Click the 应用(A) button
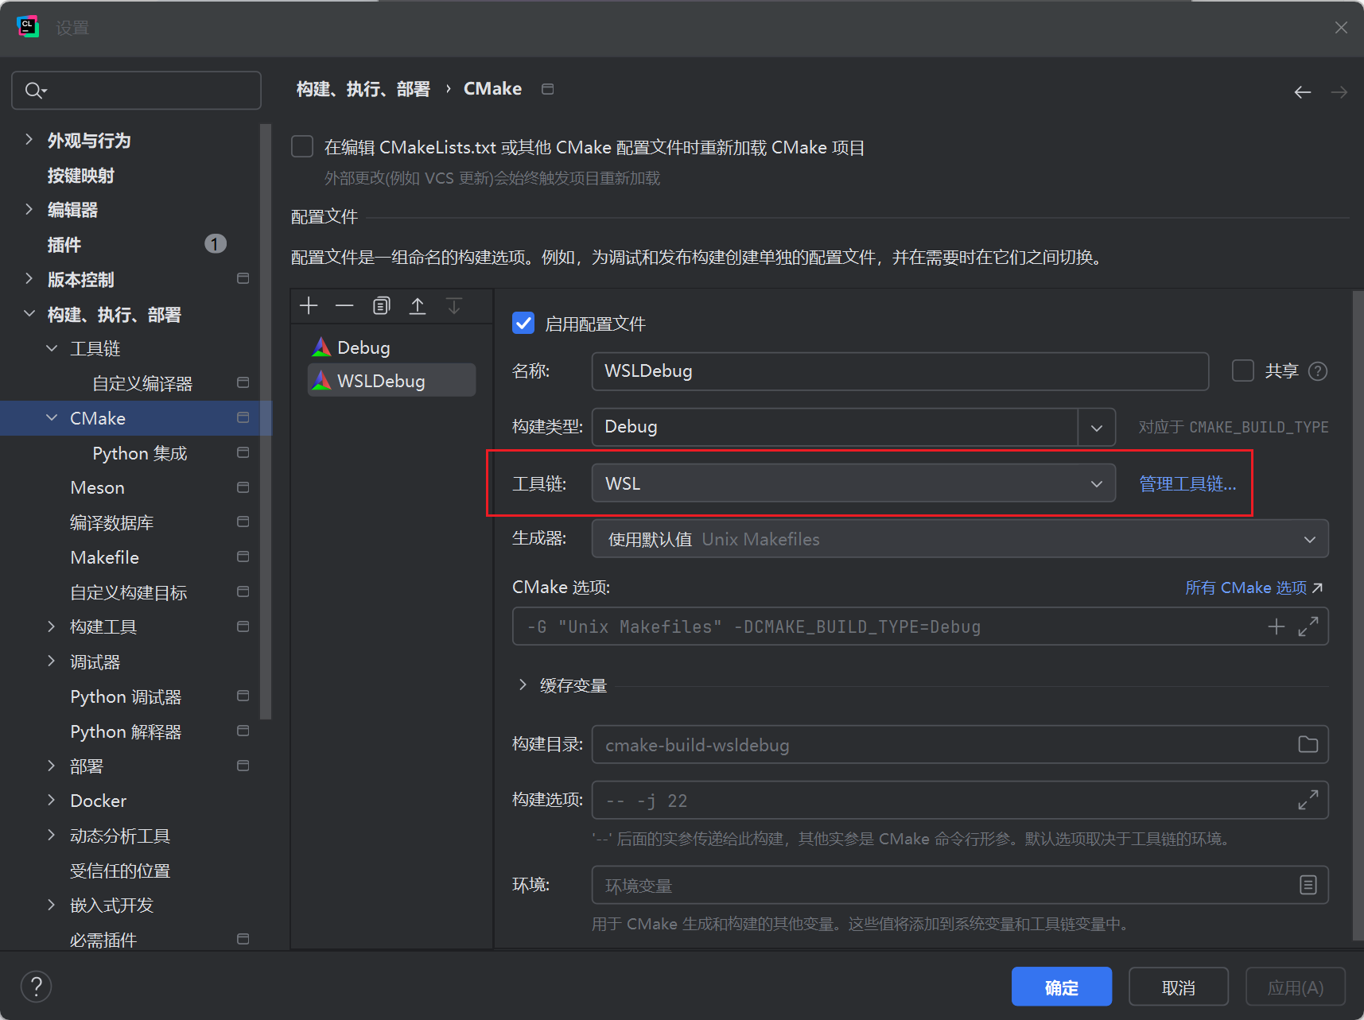Screen dimensions: 1364x1020 1296,987
